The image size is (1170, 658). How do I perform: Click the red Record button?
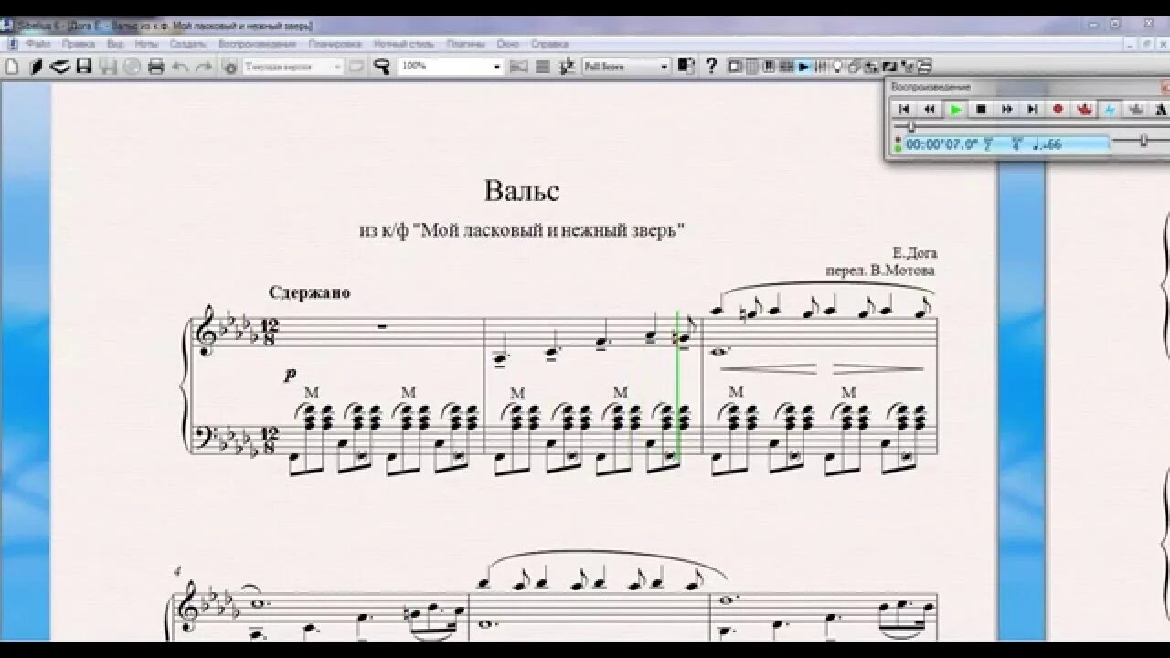1058,109
